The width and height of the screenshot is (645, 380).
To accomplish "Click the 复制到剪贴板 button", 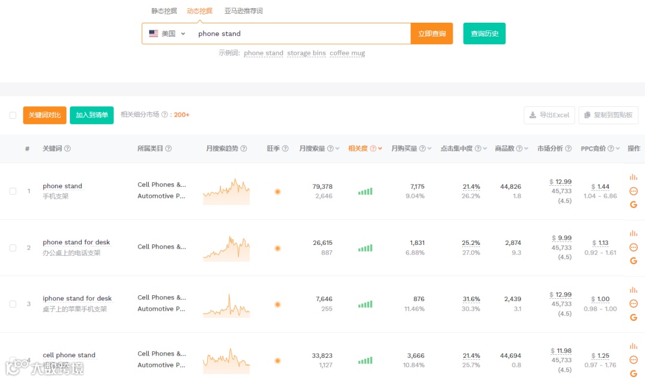I will click(x=609, y=115).
